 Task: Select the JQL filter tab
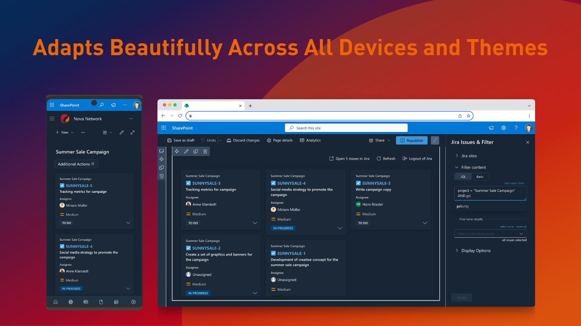click(x=463, y=177)
